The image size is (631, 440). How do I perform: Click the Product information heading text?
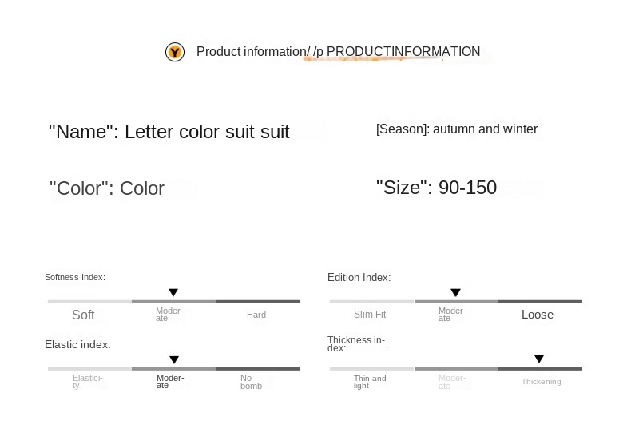(x=338, y=52)
